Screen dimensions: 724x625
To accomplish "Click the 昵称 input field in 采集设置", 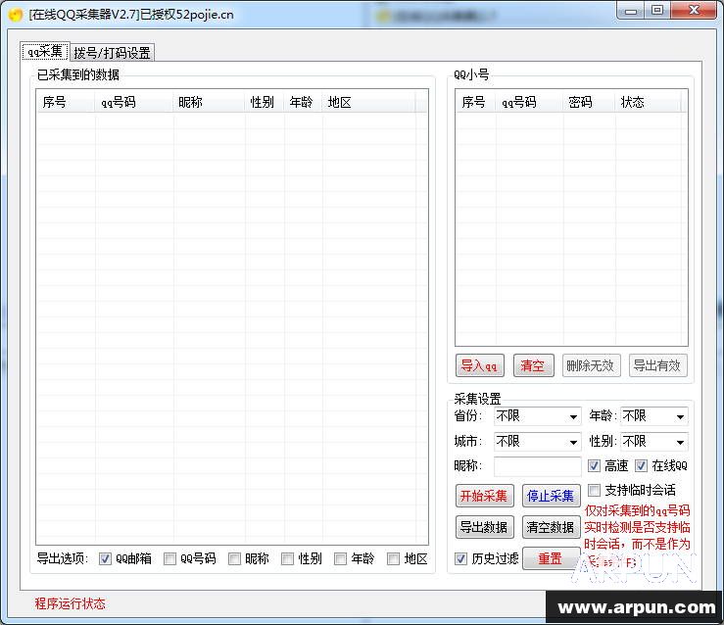I will 537,466.
